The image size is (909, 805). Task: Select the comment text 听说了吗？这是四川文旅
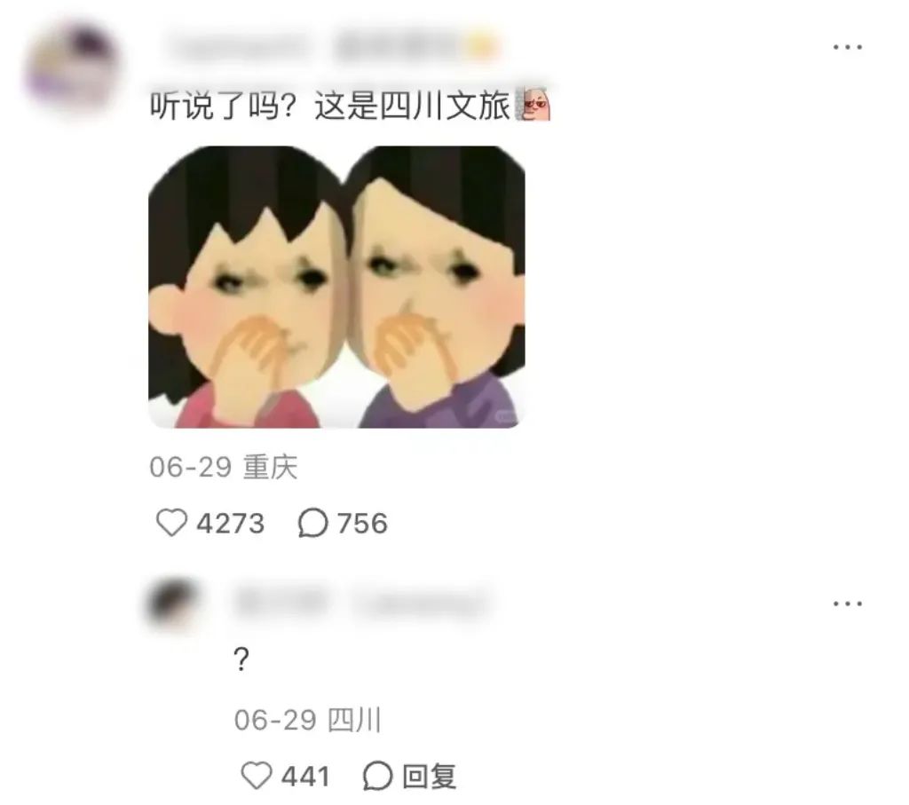(x=330, y=106)
